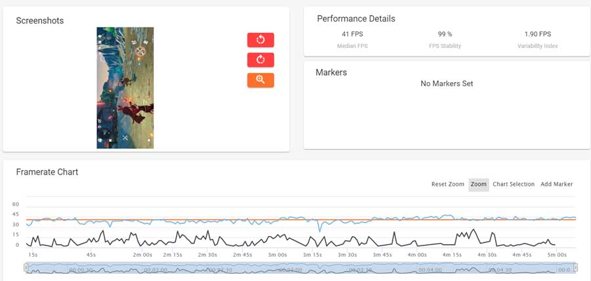Viewport: 591px width, 281px height.
Task: Click the 5m 00s label on the time axis
Action: tap(557, 255)
